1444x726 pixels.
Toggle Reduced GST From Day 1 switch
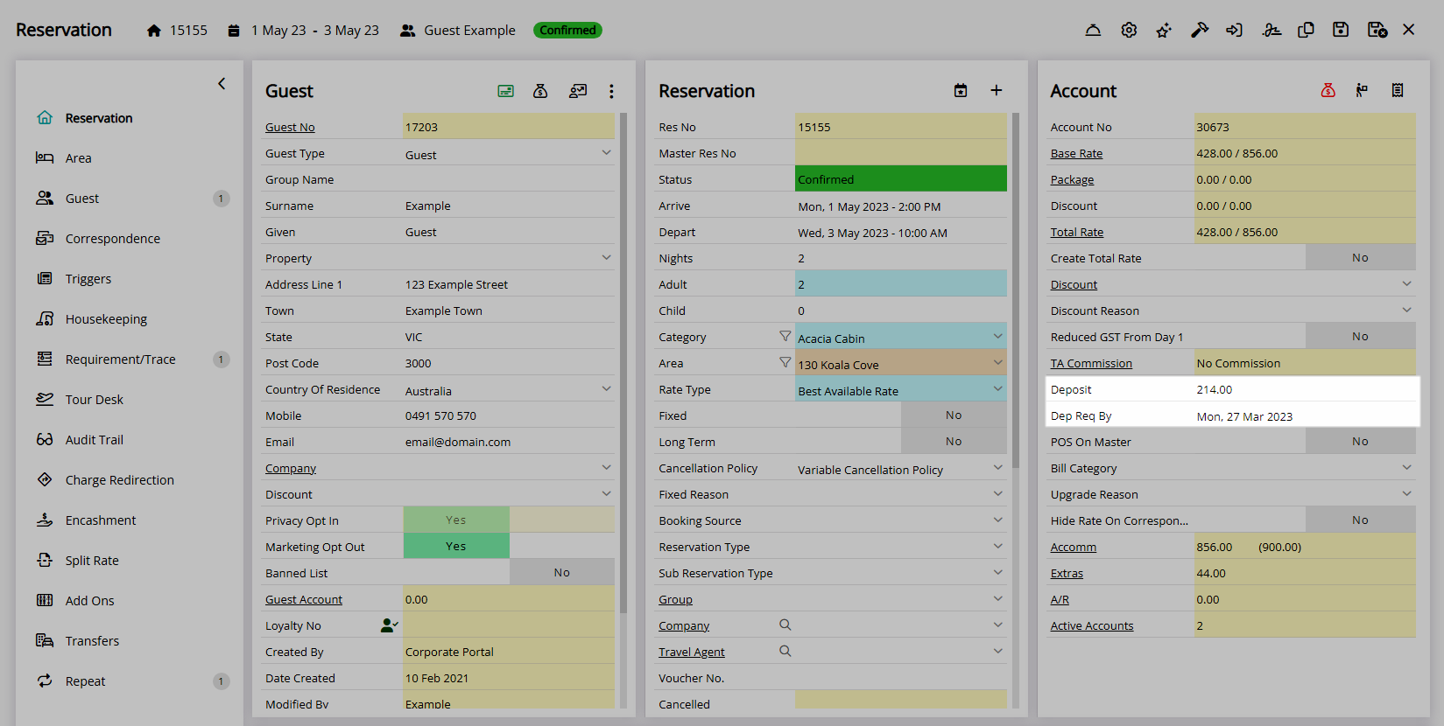pyautogui.click(x=1360, y=336)
